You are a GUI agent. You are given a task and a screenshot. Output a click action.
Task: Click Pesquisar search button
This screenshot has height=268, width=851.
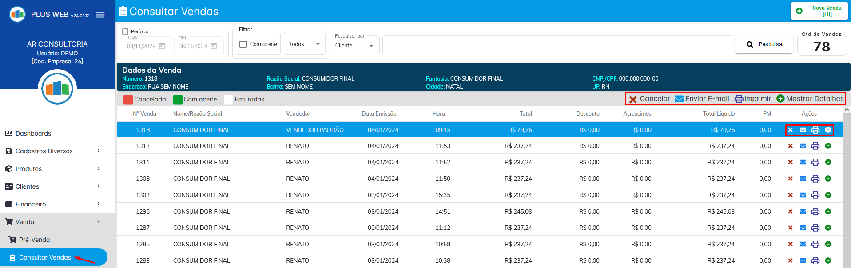click(764, 44)
